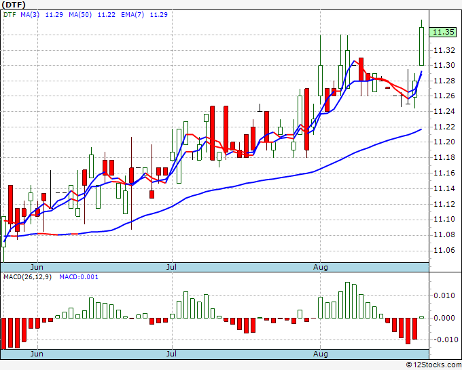Screen dimensions: 462x370
Task: Click the 11.10 price axis label
Action: pos(444,220)
